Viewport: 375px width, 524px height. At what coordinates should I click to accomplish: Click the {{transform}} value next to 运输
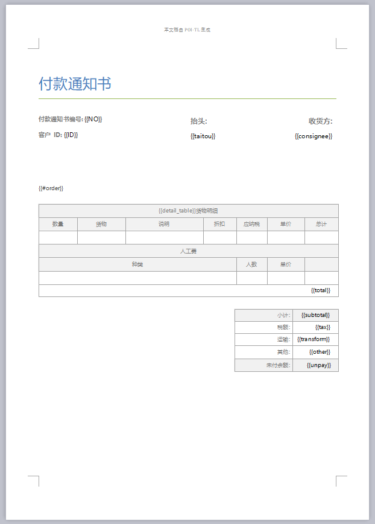pos(314,339)
